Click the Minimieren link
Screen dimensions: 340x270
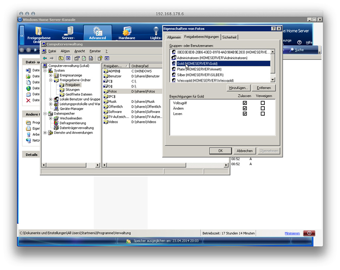point(292,233)
